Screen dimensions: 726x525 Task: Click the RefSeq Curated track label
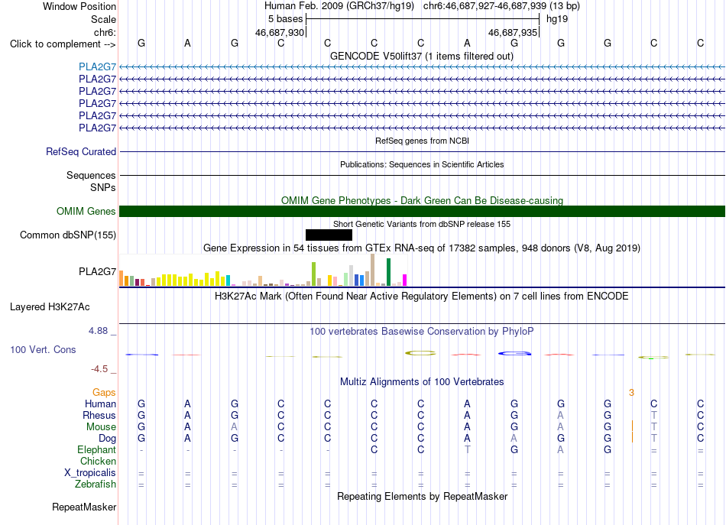point(80,151)
